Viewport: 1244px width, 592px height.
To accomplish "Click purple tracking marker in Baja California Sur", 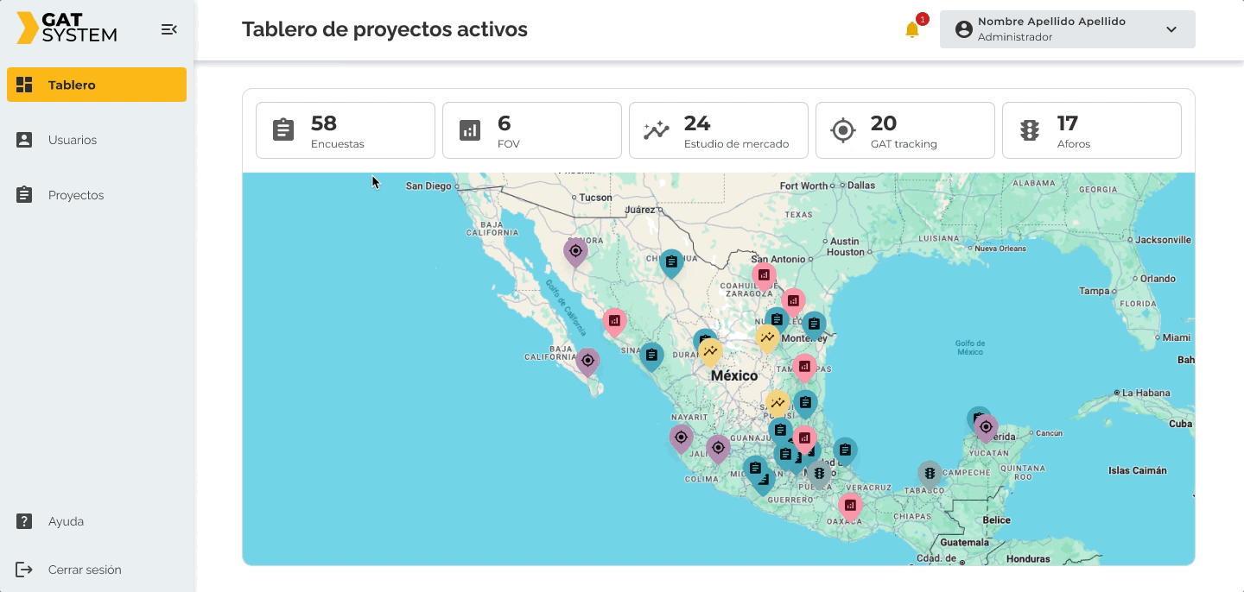I will [587, 361].
